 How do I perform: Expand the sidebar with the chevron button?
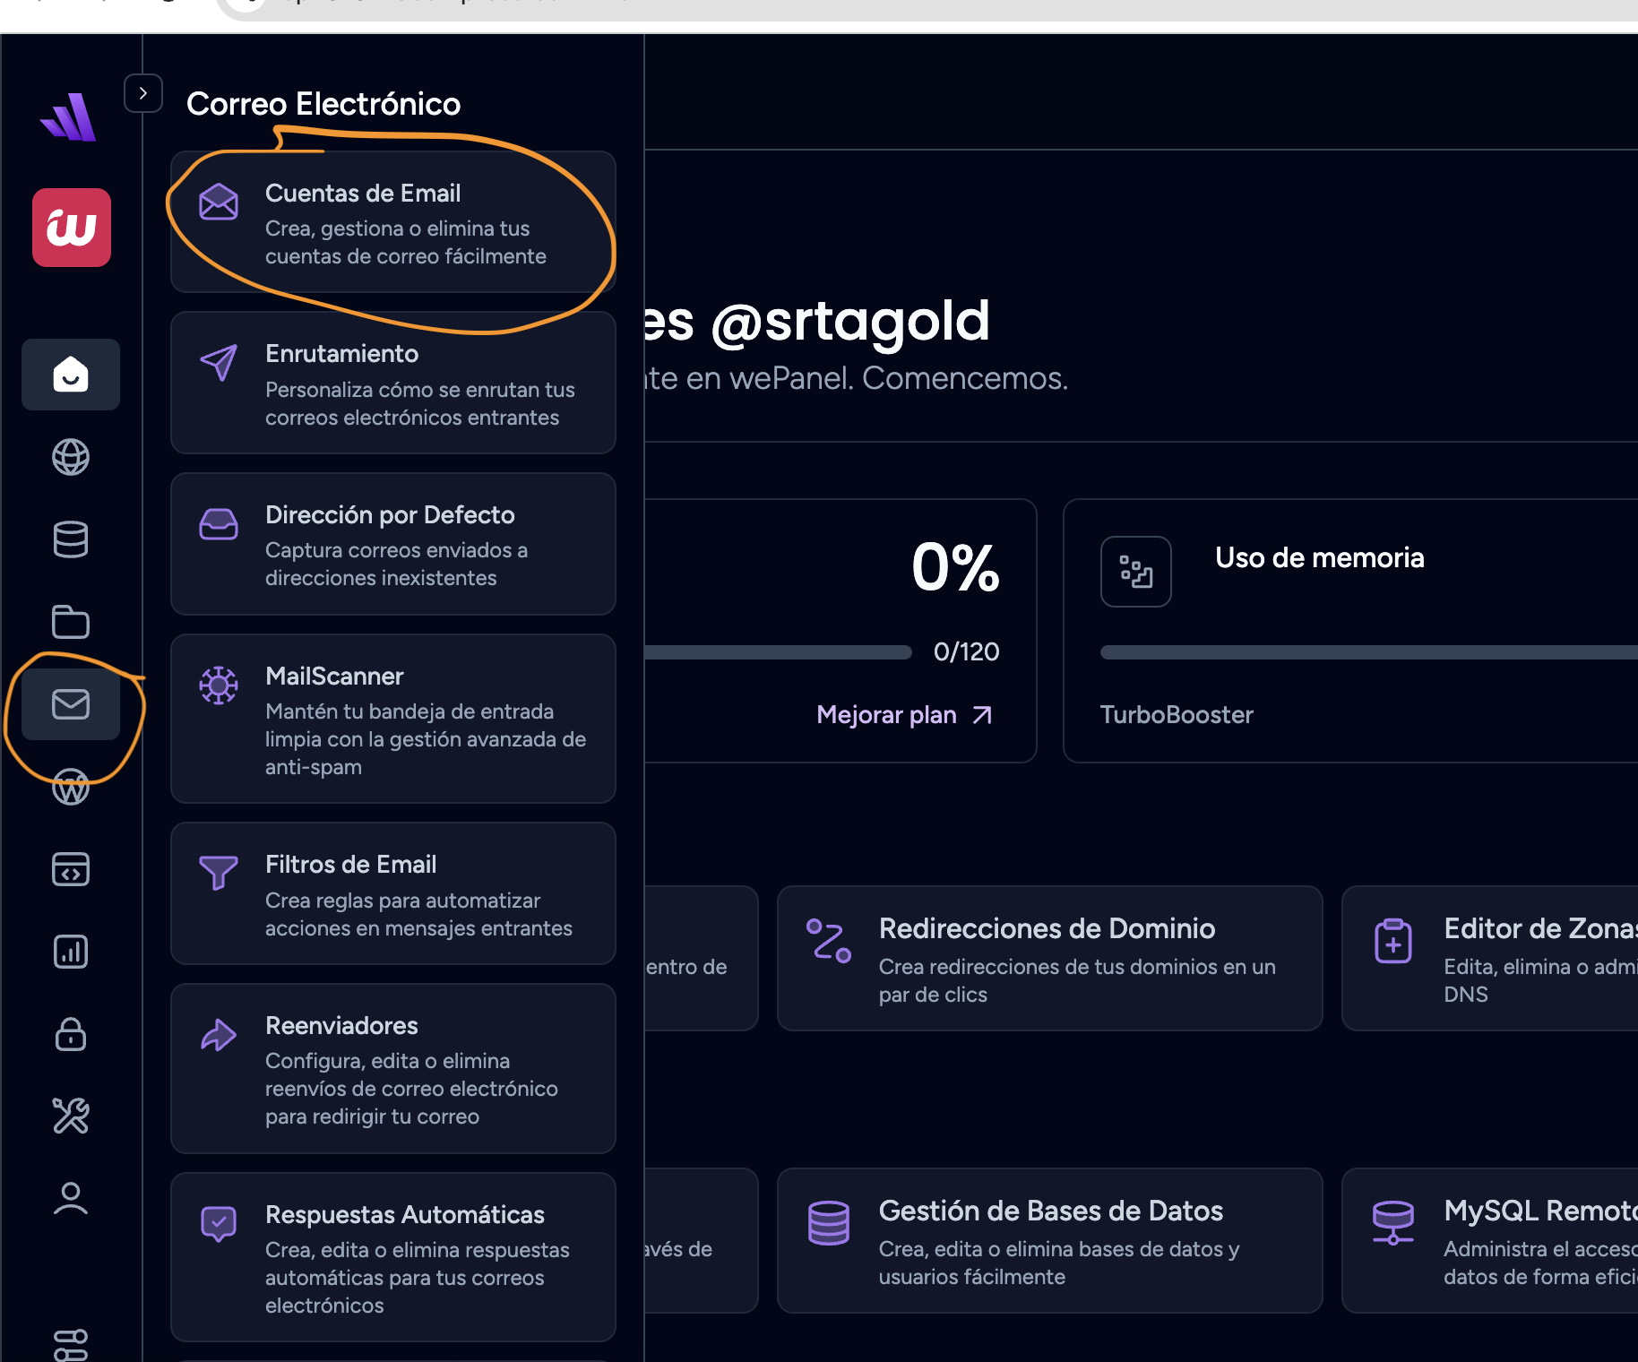pos(143,93)
